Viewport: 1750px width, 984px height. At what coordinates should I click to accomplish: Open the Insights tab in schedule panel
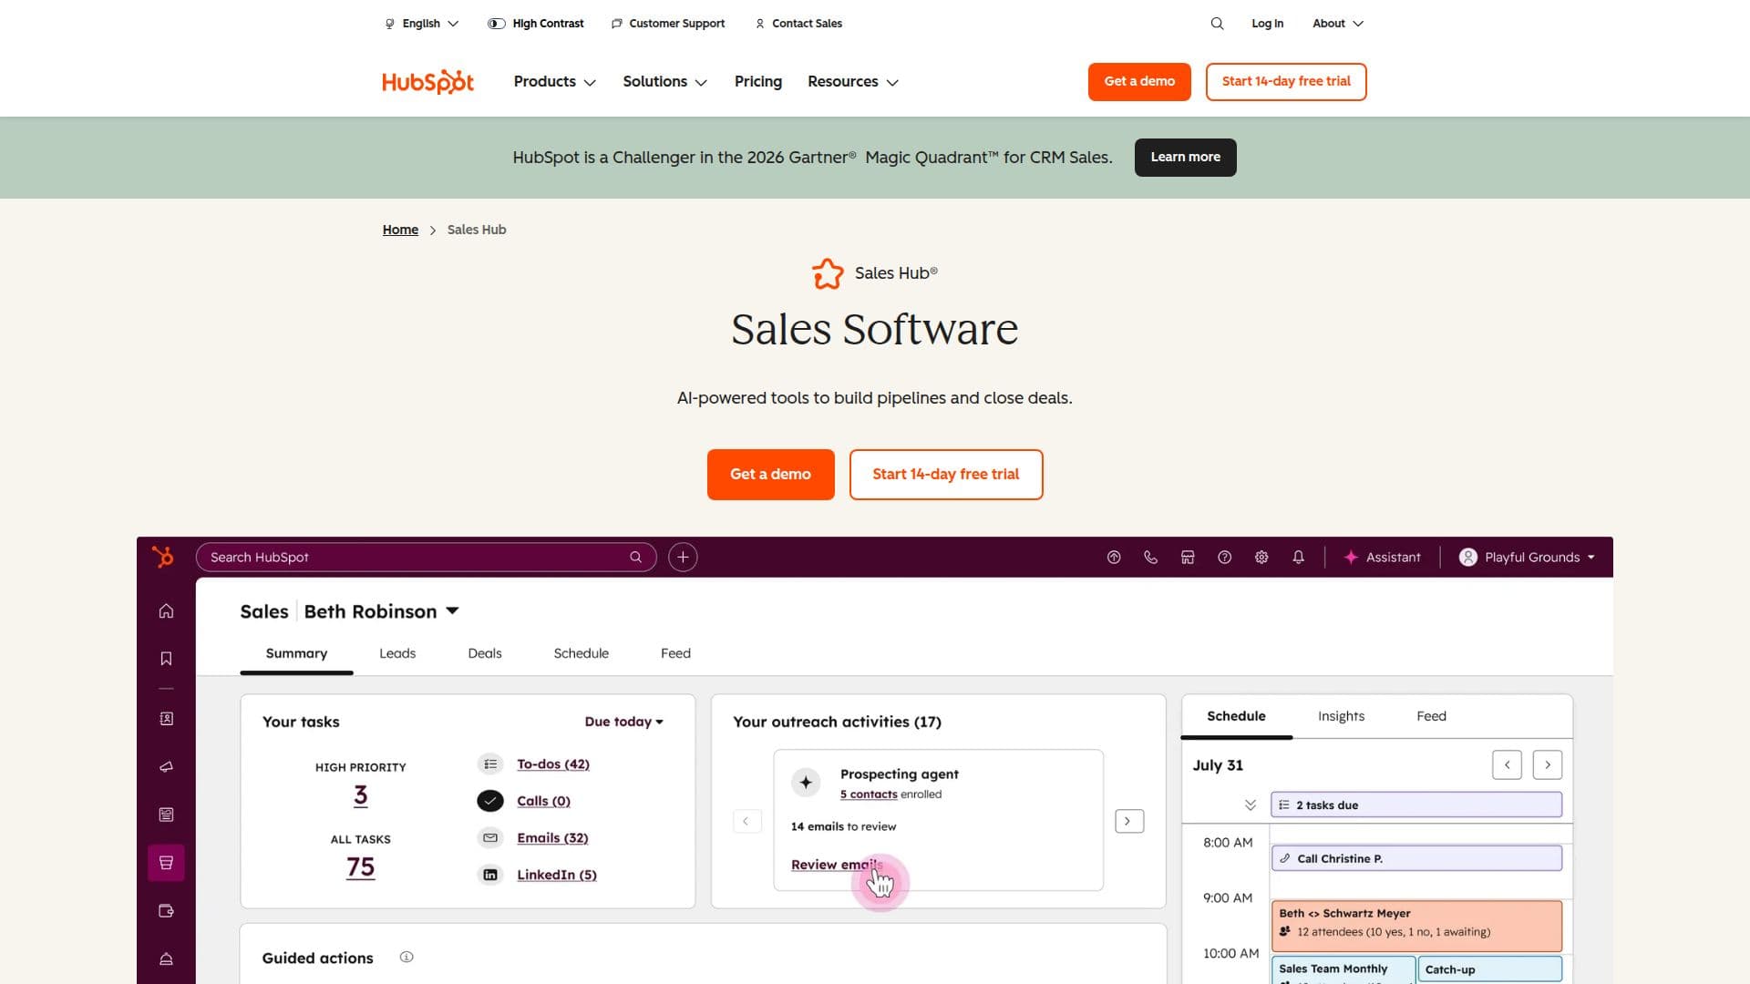point(1341,716)
